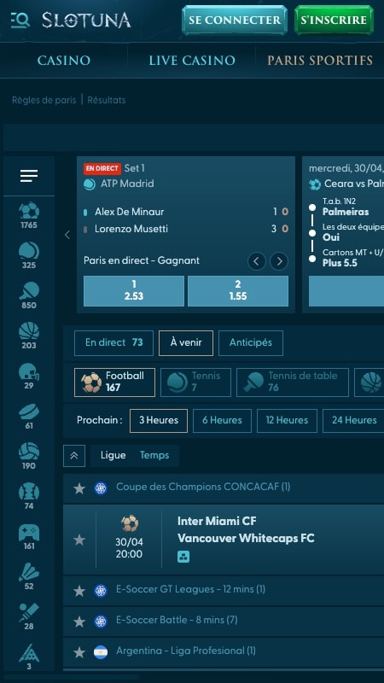
Task: Select the esports gamepad icon showing 161
Action: (x=29, y=537)
